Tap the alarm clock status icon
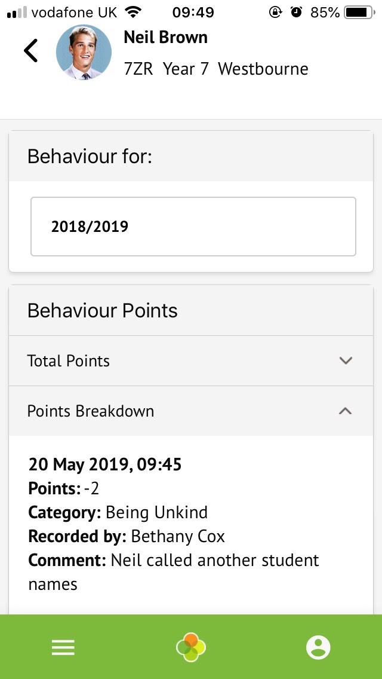Viewport: 382px width, 679px height. coord(297,12)
